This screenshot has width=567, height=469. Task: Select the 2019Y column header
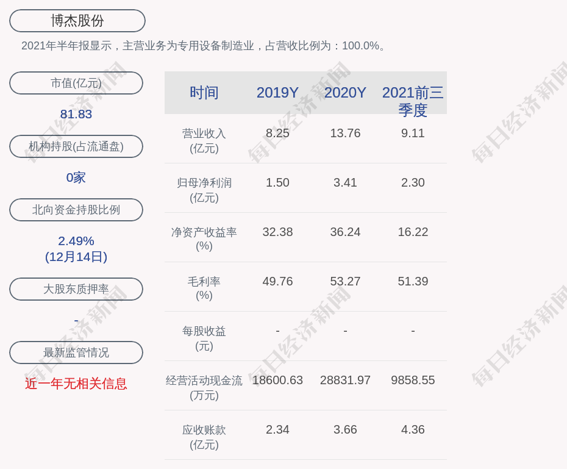(x=277, y=93)
